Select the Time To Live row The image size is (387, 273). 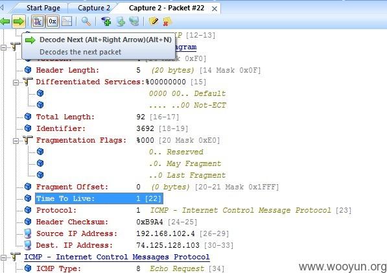pyautogui.click(x=99, y=198)
